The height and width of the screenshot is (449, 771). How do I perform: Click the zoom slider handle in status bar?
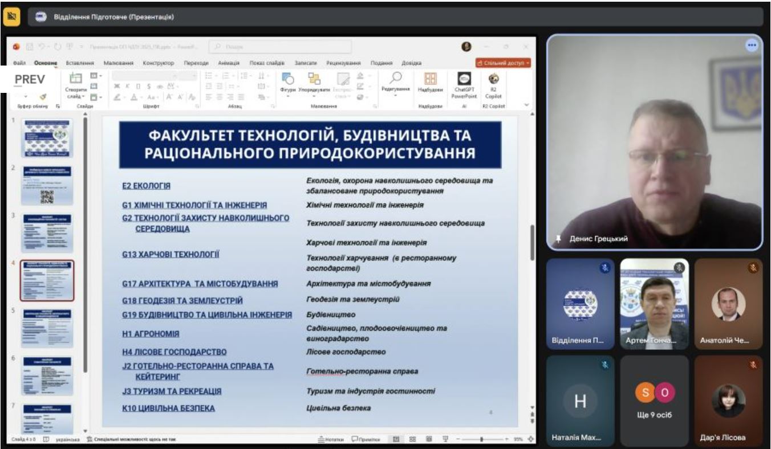pyautogui.click(x=482, y=439)
